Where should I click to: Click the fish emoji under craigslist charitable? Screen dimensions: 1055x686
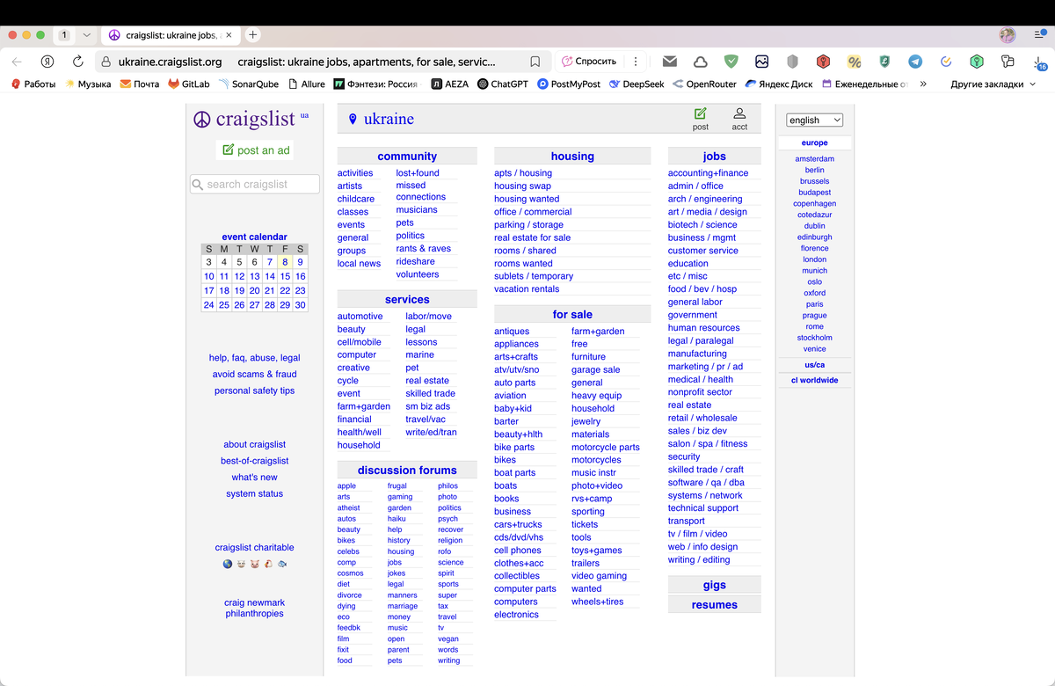(x=281, y=564)
